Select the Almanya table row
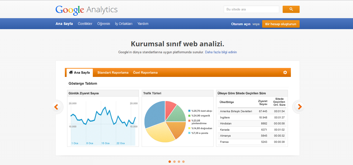This screenshot has width=353, height=165. 252,136
